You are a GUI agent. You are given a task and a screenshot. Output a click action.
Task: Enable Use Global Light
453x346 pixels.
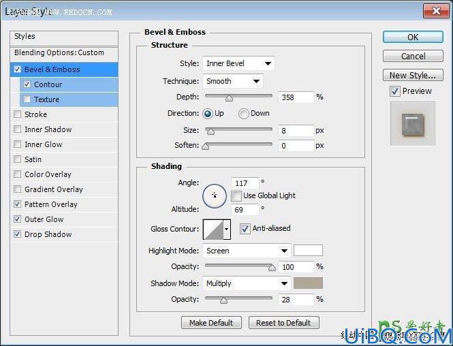[x=236, y=195]
